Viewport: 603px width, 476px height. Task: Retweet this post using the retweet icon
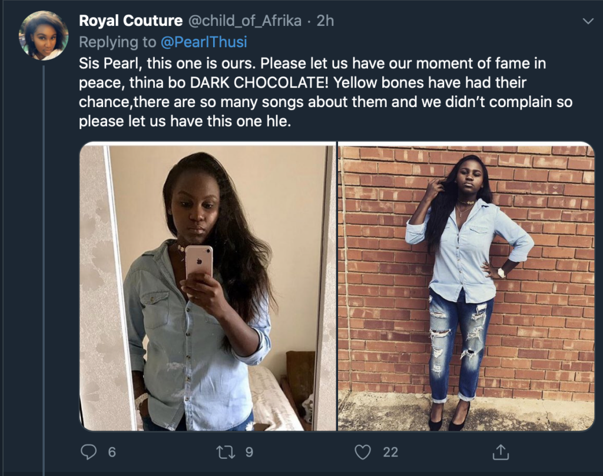[226, 452]
